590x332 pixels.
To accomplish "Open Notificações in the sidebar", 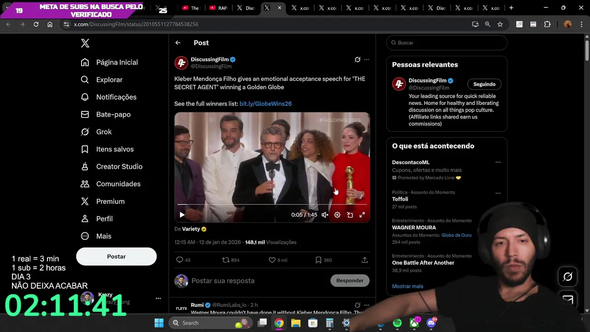I will [x=109, y=97].
